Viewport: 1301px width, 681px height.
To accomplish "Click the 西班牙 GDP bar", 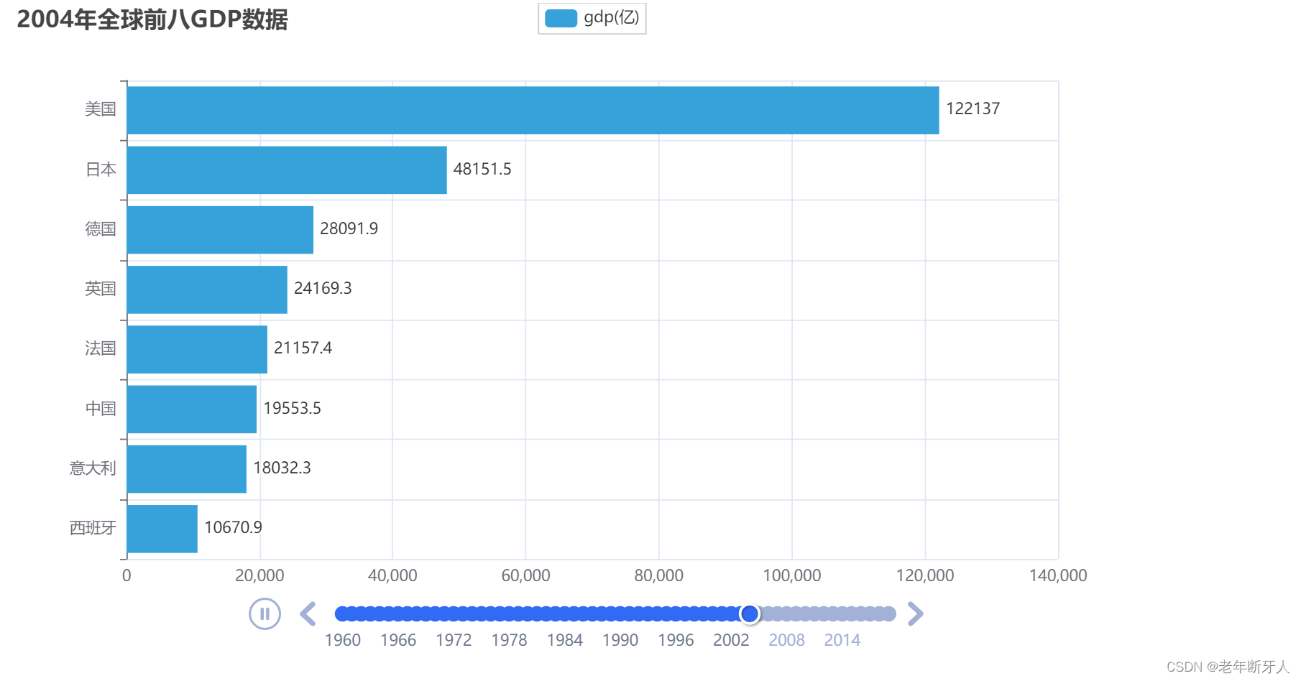I will [162, 529].
